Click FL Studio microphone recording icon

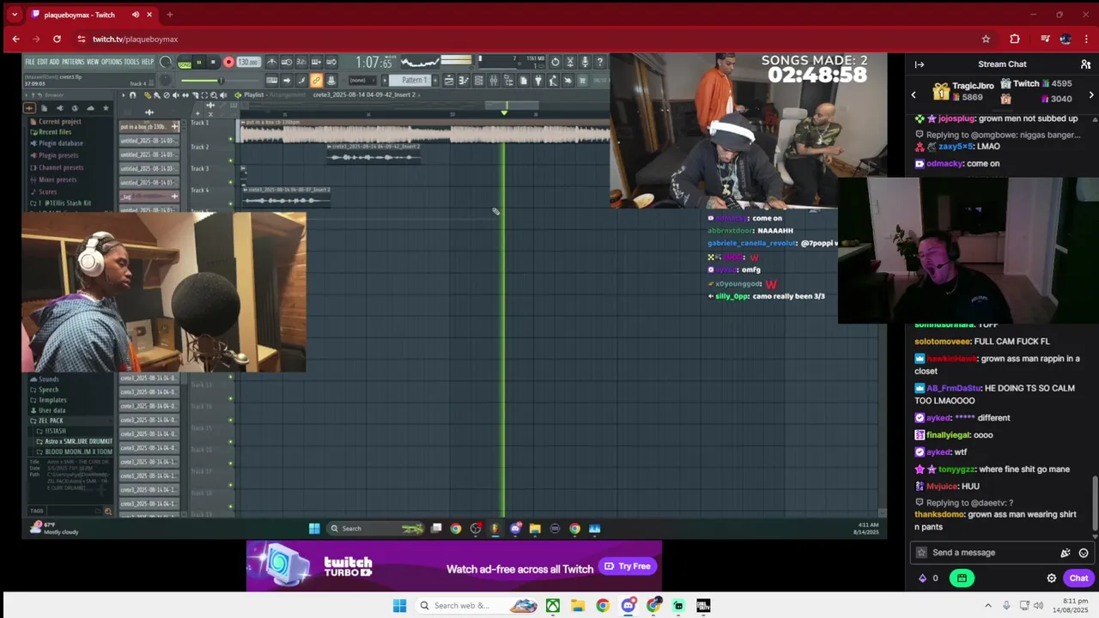[x=585, y=62]
